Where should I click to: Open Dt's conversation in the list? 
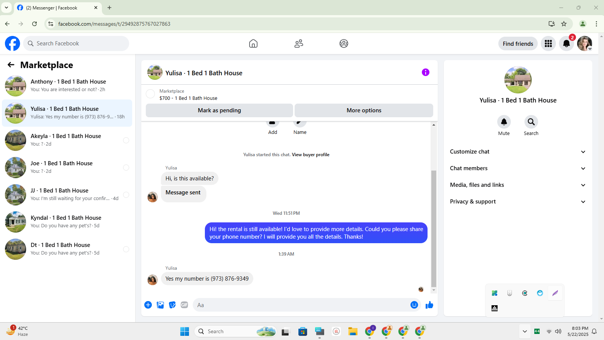click(x=67, y=249)
